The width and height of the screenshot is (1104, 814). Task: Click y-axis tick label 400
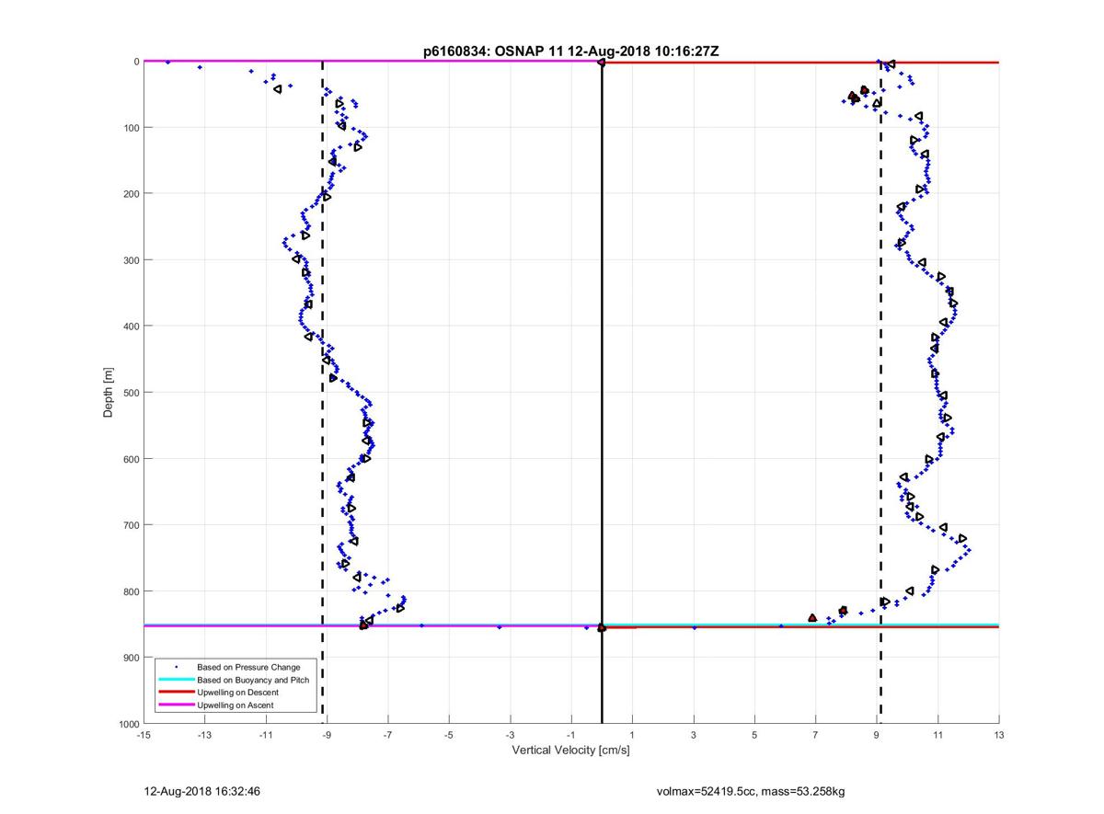pyautogui.click(x=131, y=327)
